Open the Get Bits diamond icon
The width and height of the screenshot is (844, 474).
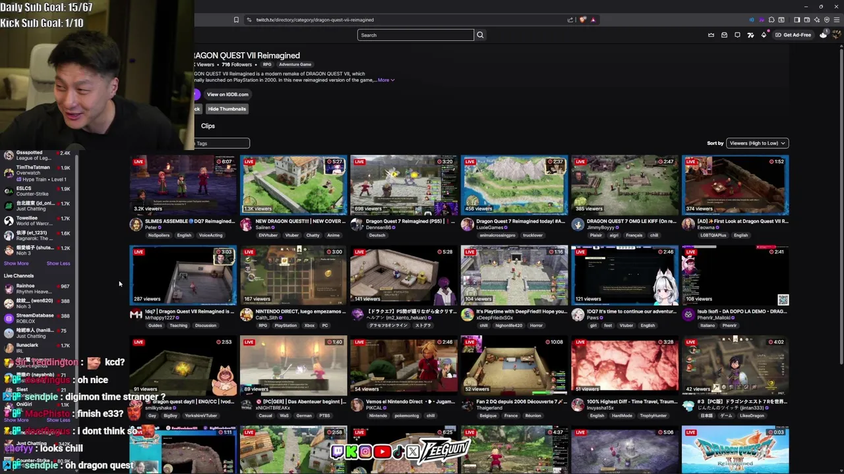pos(764,35)
